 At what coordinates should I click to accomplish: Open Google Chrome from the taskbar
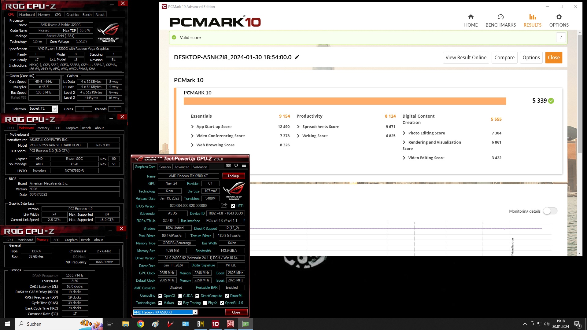140,324
